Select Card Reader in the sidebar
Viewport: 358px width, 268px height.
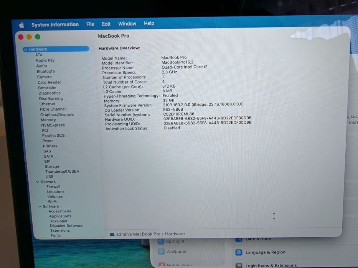coord(49,82)
